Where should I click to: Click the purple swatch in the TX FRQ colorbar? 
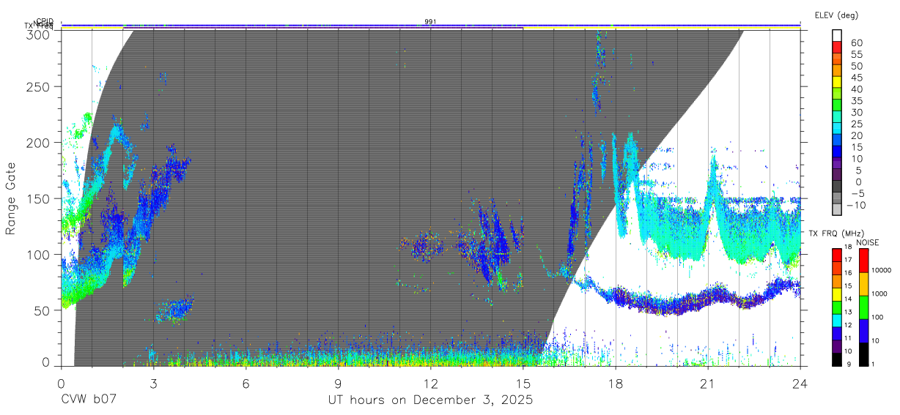[x=837, y=345]
